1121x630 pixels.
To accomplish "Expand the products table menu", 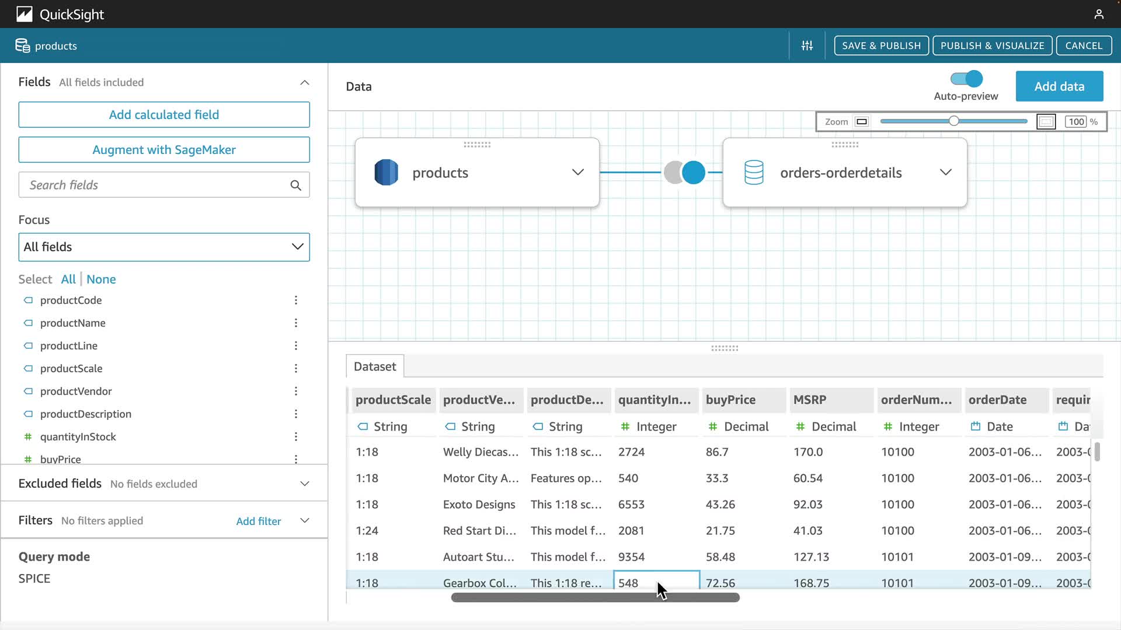I will pos(577,172).
